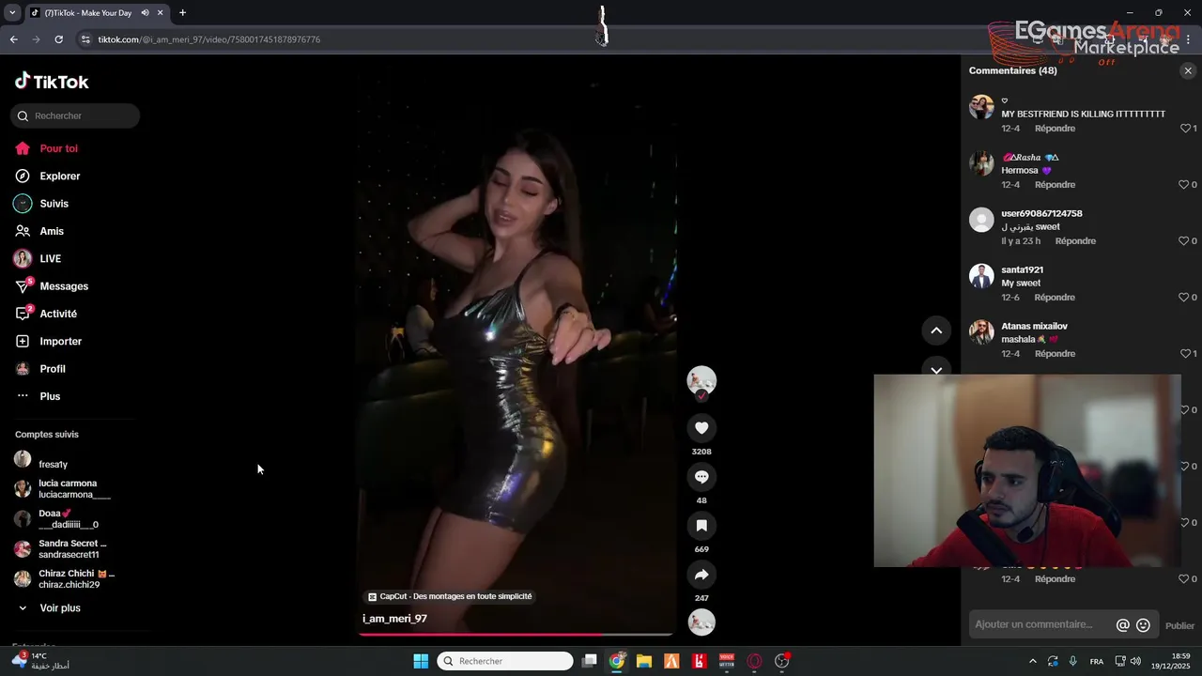
Task: Open the Opera browser taskbar icon
Action: tap(754, 661)
